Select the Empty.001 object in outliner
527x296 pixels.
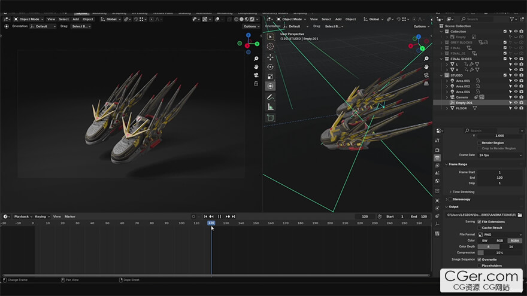[464, 103]
